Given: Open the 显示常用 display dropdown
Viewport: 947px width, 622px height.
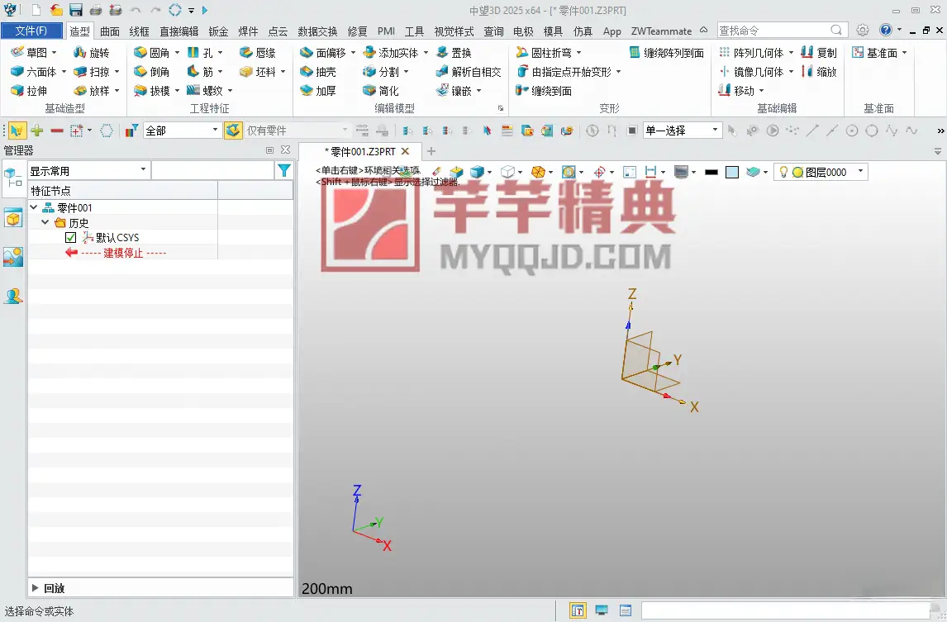Looking at the screenshot, I should coord(88,171).
